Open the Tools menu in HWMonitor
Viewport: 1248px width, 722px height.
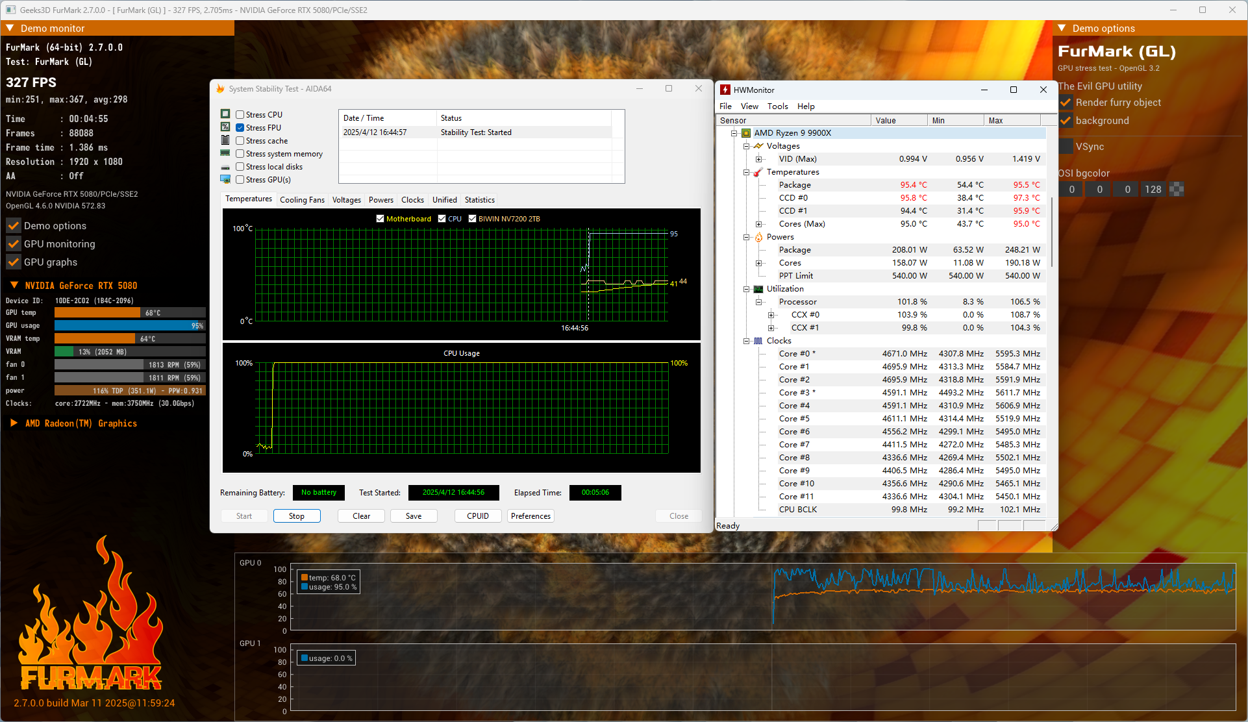click(777, 106)
